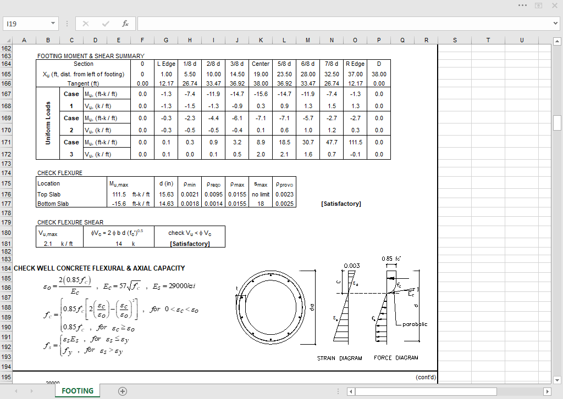This screenshot has height=399, width=563.
Task: Click the 'Center' column heading cell
Action: point(261,64)
